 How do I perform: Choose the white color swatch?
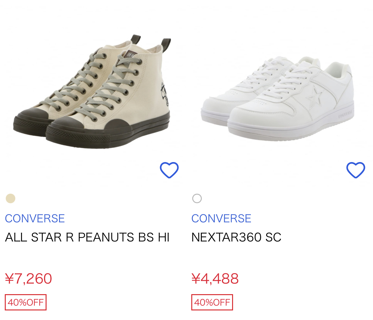[197, 198]
